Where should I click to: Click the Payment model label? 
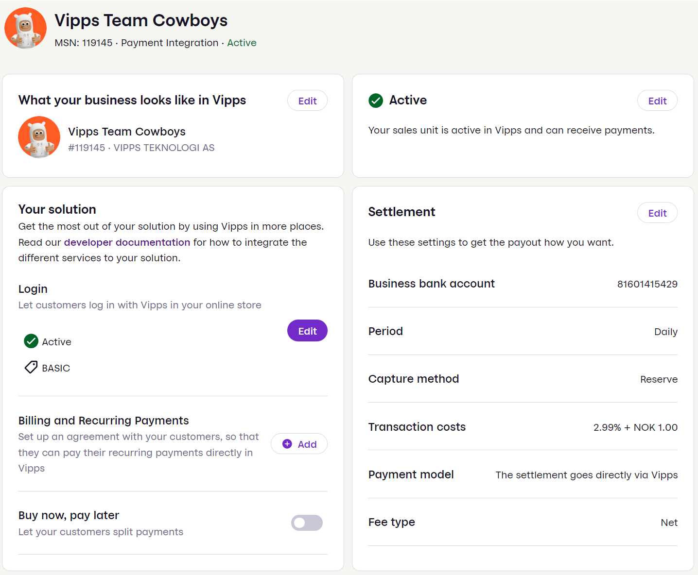[411, 474]
